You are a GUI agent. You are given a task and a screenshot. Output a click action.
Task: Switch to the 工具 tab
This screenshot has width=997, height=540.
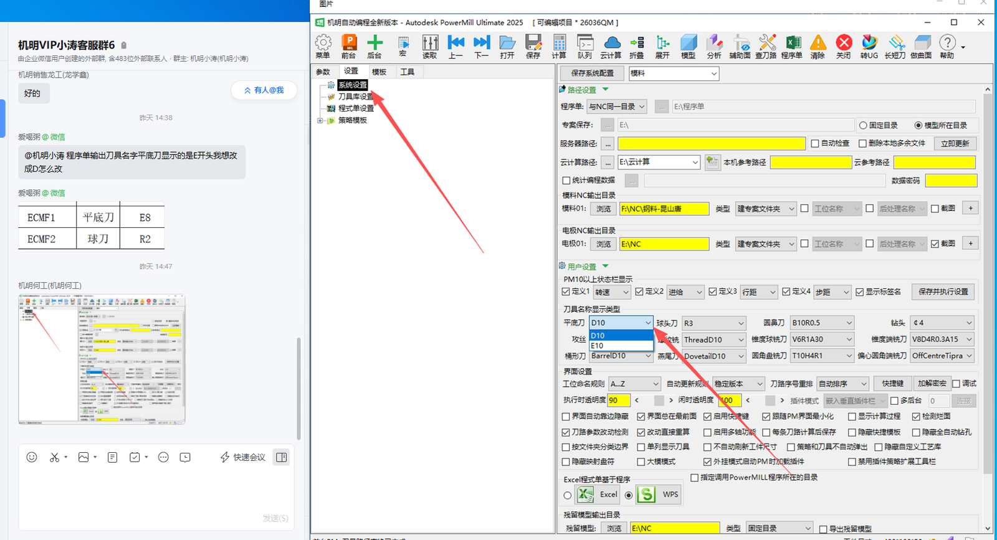(x=408, y=72)
